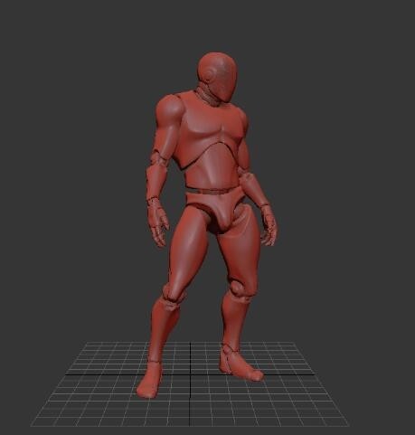Select the mannequin's head

point(218,76)
